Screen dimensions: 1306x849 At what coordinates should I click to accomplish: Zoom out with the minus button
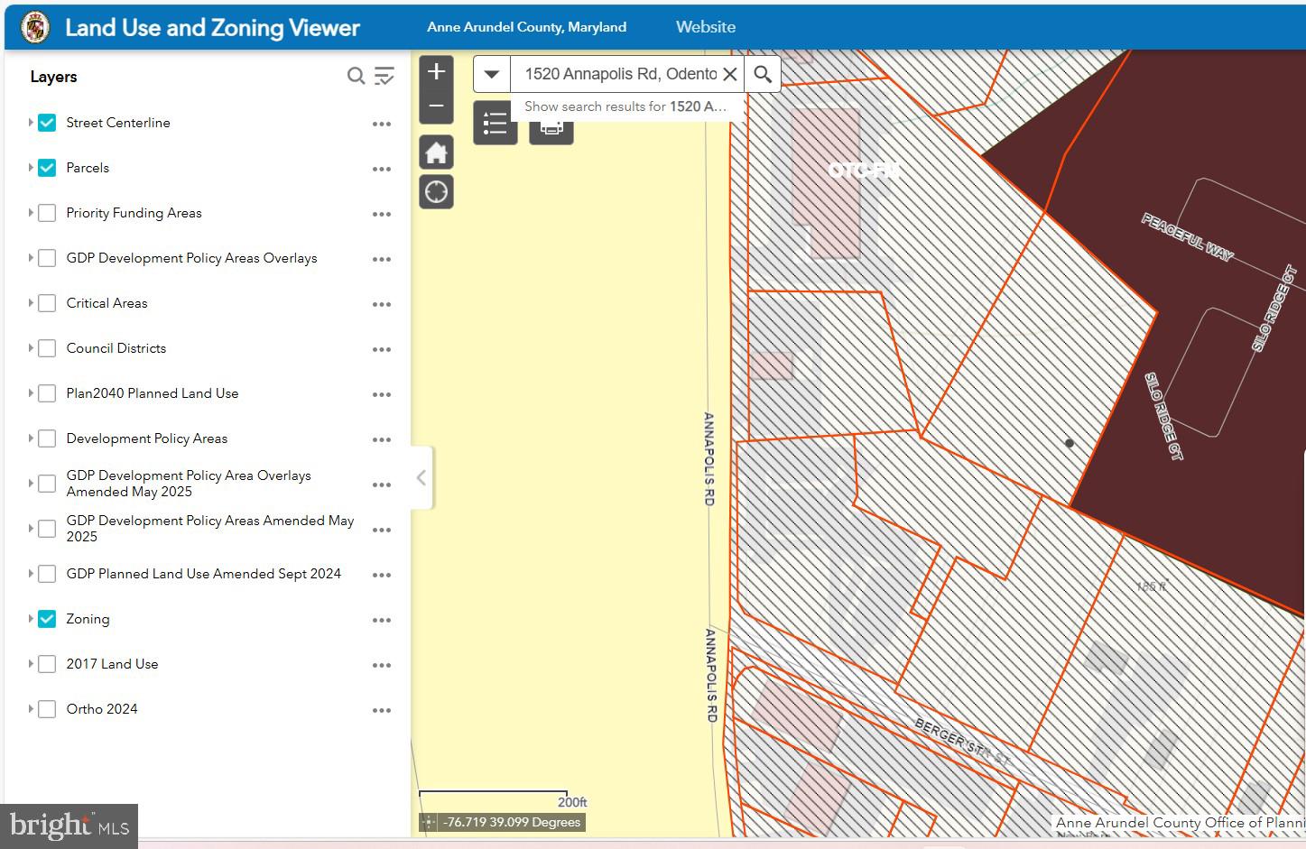[436, 106]
